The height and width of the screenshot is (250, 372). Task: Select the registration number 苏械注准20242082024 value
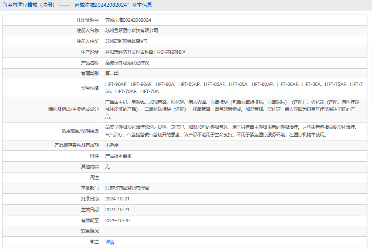[128, 20]
